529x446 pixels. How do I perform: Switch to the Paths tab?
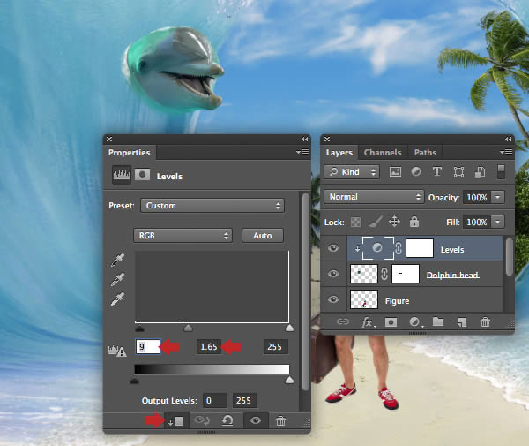point(425,153)
